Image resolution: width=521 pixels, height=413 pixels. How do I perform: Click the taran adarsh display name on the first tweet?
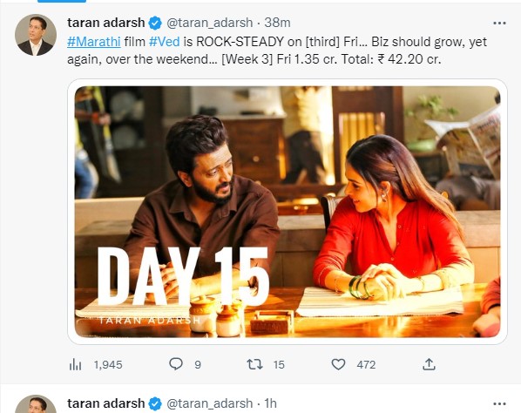coord(106,23)
